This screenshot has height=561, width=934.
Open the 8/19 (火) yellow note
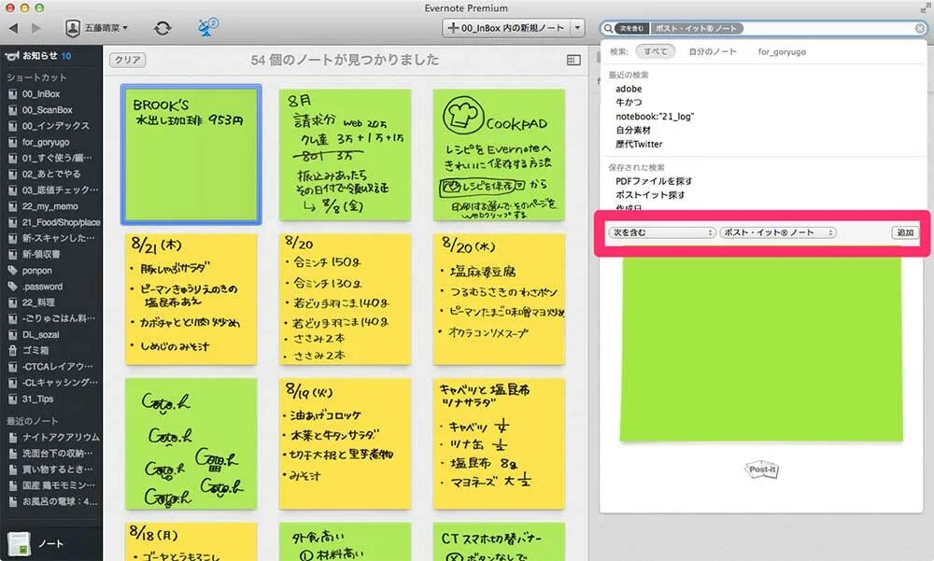(345, 443)
